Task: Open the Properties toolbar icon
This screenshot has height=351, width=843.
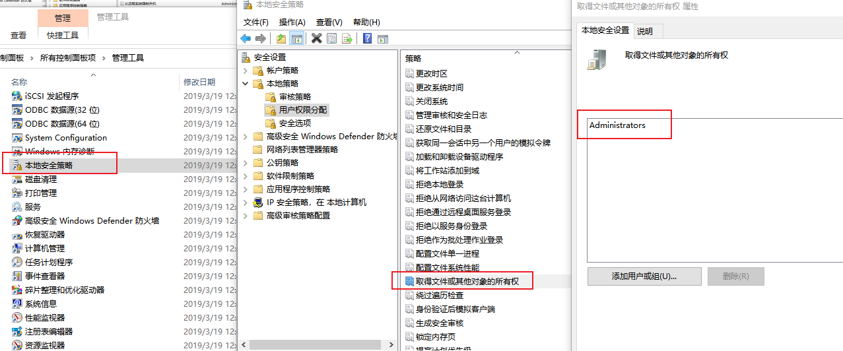Action: (x=332, y=38)
